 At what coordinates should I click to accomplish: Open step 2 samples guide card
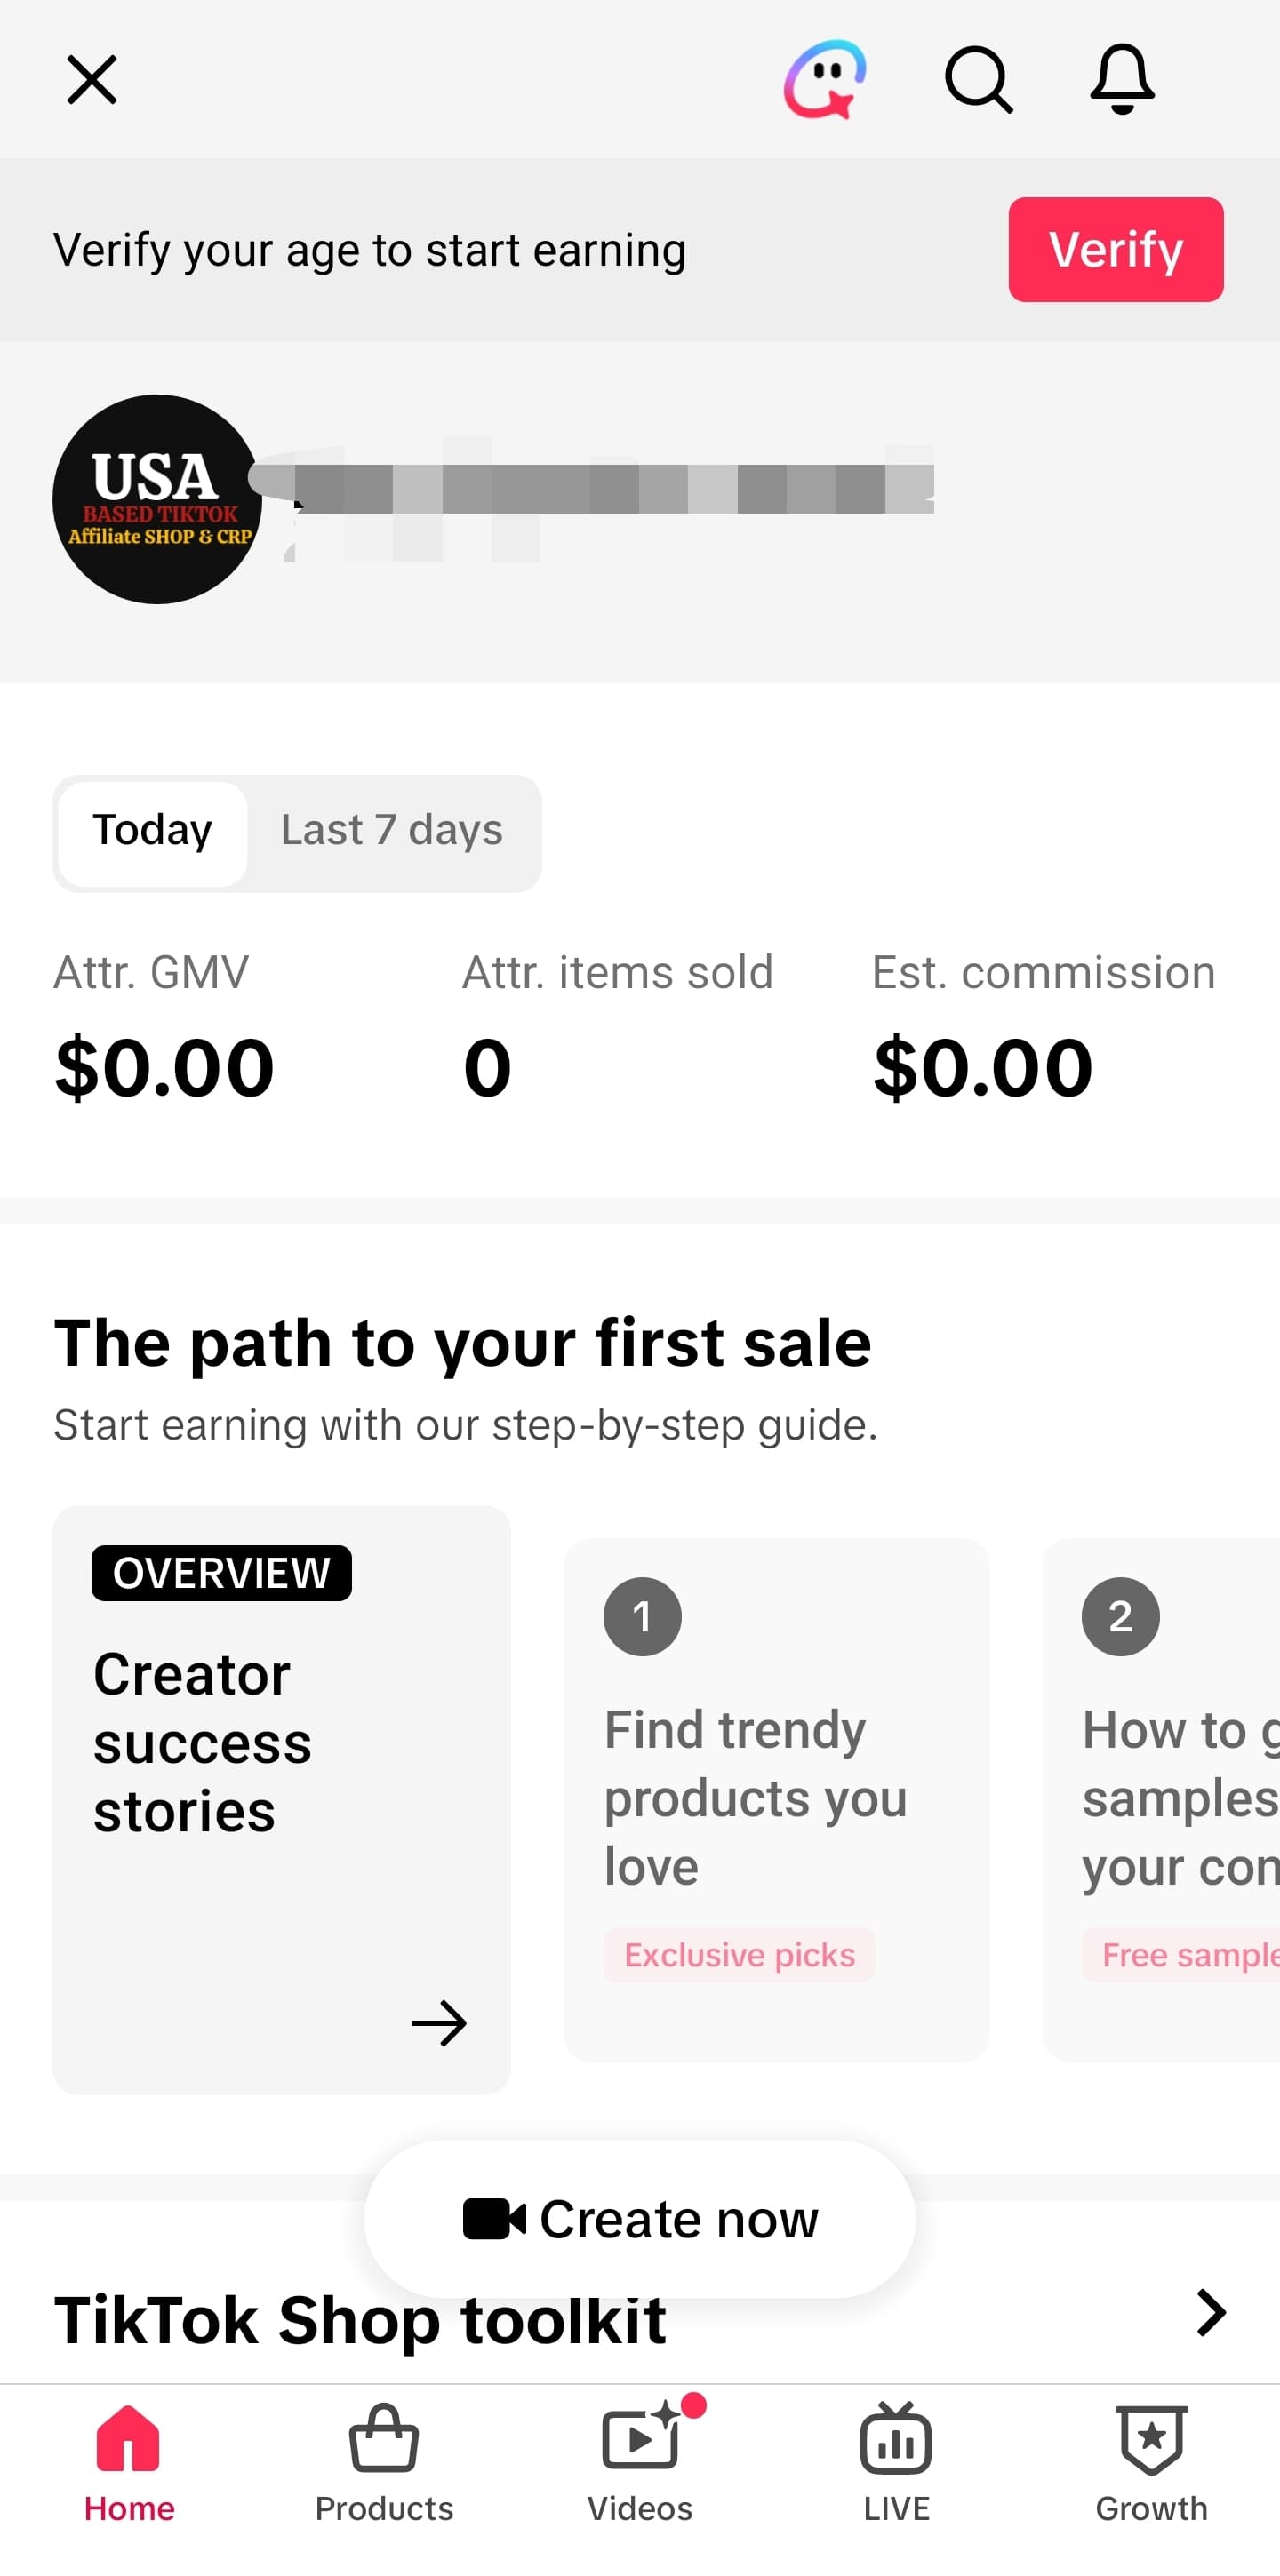[1161, 1799]
